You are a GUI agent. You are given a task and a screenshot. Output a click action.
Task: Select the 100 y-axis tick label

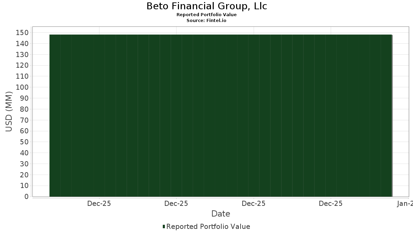pyautogui.click(x=22, y=87)
